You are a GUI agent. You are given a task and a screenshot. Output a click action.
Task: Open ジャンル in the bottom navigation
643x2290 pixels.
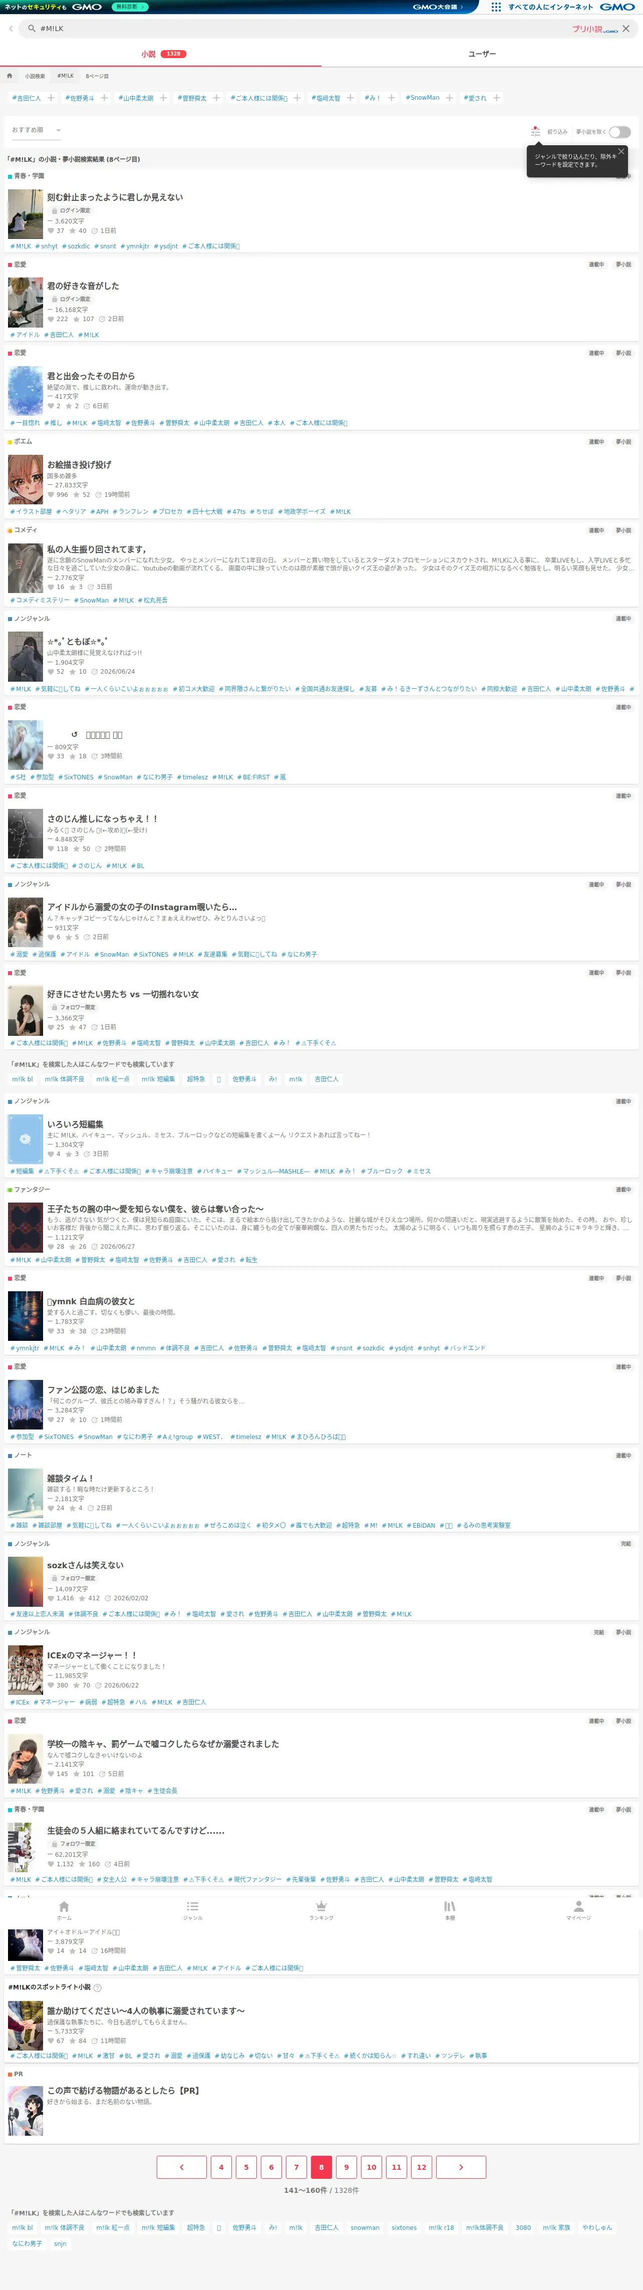pyautogui.click(x=192, y=1910)
